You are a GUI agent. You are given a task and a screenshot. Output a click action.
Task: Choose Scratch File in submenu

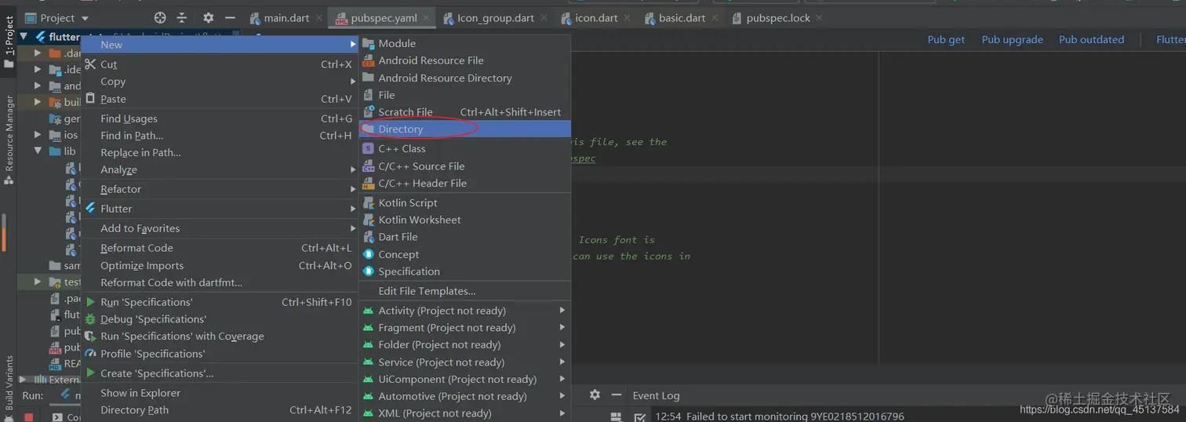[465, 112]
